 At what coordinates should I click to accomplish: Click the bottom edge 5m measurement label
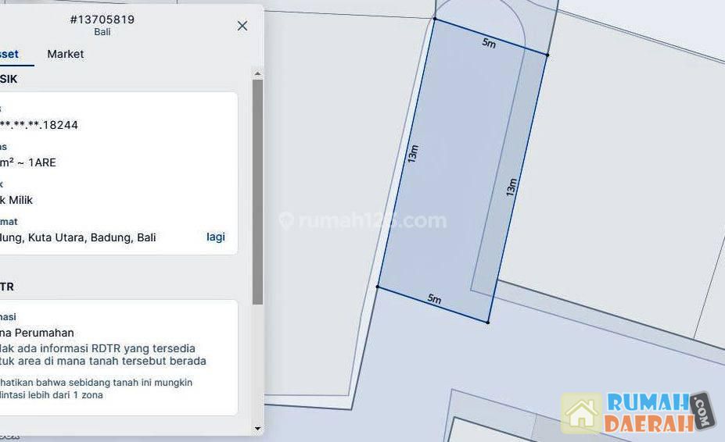434,299
